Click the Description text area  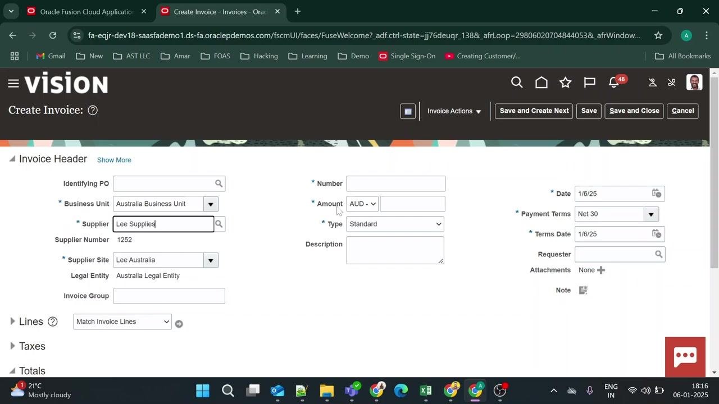(x=395, y=250)
